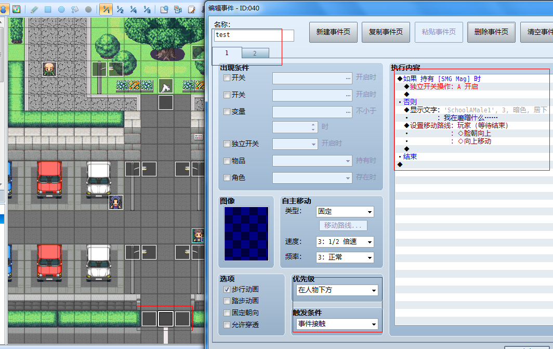Select the blue-haired girl event on map
This screenshot has height=349, width=553.
point(116,202)
